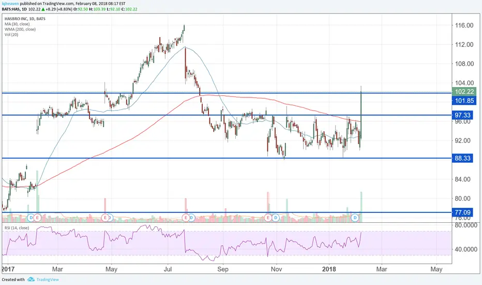Click the 80.00 price axis label
Viewport: 482px width, 285px height.
coord(463,198)
